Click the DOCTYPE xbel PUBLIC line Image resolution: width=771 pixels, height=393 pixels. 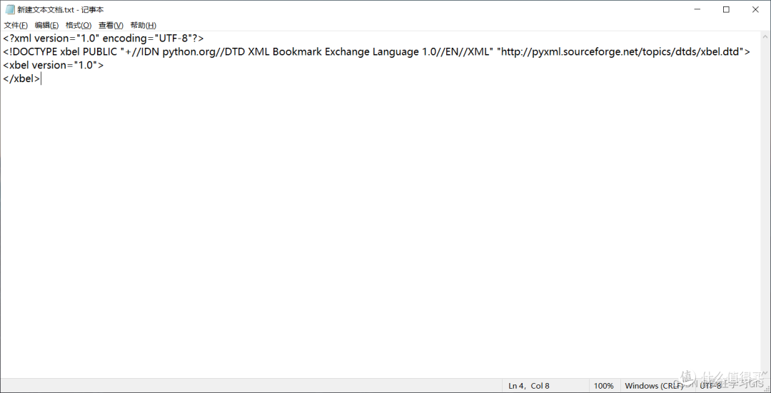[377, 51]
